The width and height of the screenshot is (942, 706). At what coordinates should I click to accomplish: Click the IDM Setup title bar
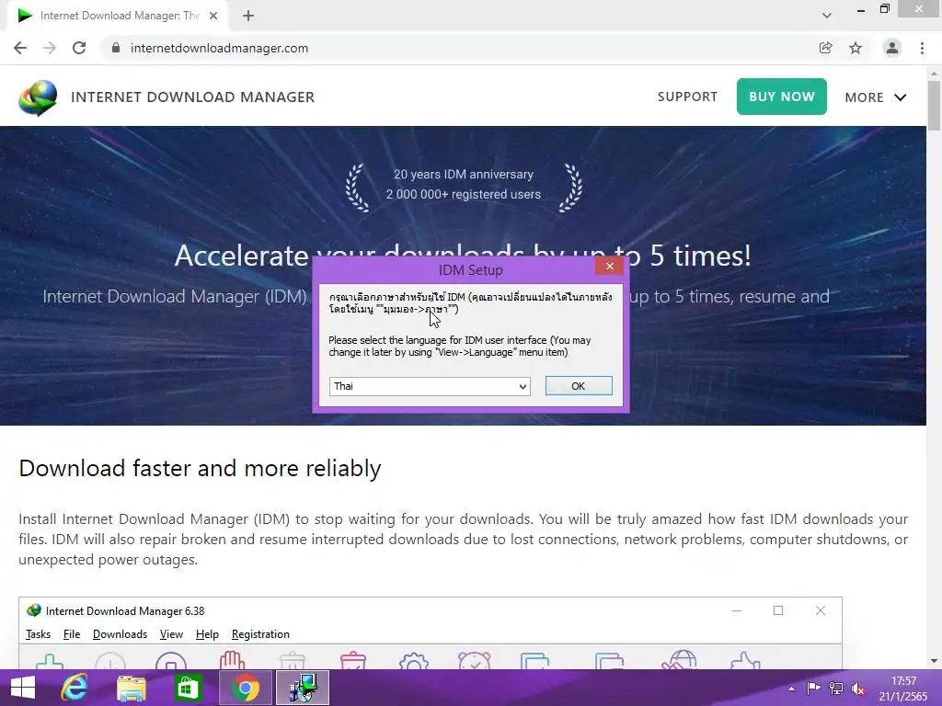click(470, 270)
